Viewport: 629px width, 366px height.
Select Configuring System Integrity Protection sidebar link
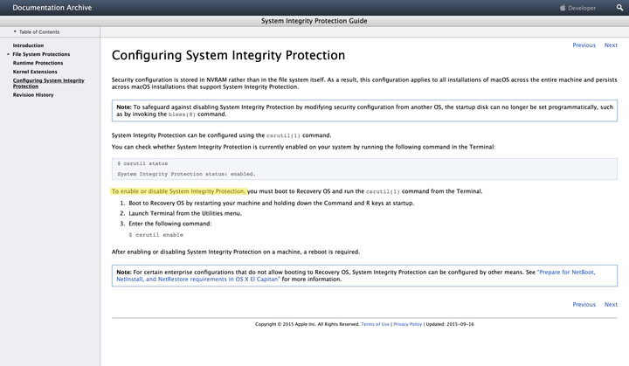pos(49,83)
